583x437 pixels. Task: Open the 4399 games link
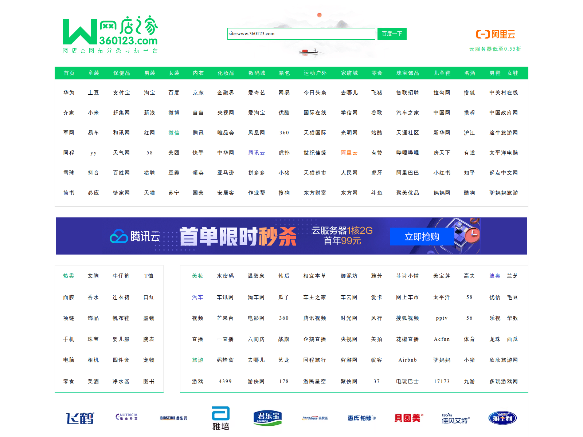coord(225,381)
